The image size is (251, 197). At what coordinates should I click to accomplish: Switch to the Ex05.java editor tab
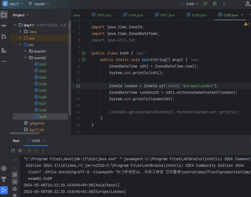click(x=101, y=15)
